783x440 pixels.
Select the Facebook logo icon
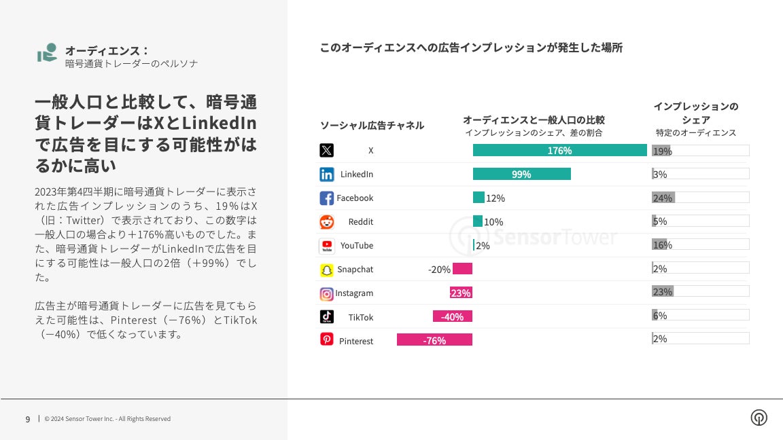point(326,198)
